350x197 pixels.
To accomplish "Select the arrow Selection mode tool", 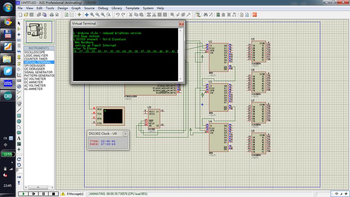I will tap(19, 23).
